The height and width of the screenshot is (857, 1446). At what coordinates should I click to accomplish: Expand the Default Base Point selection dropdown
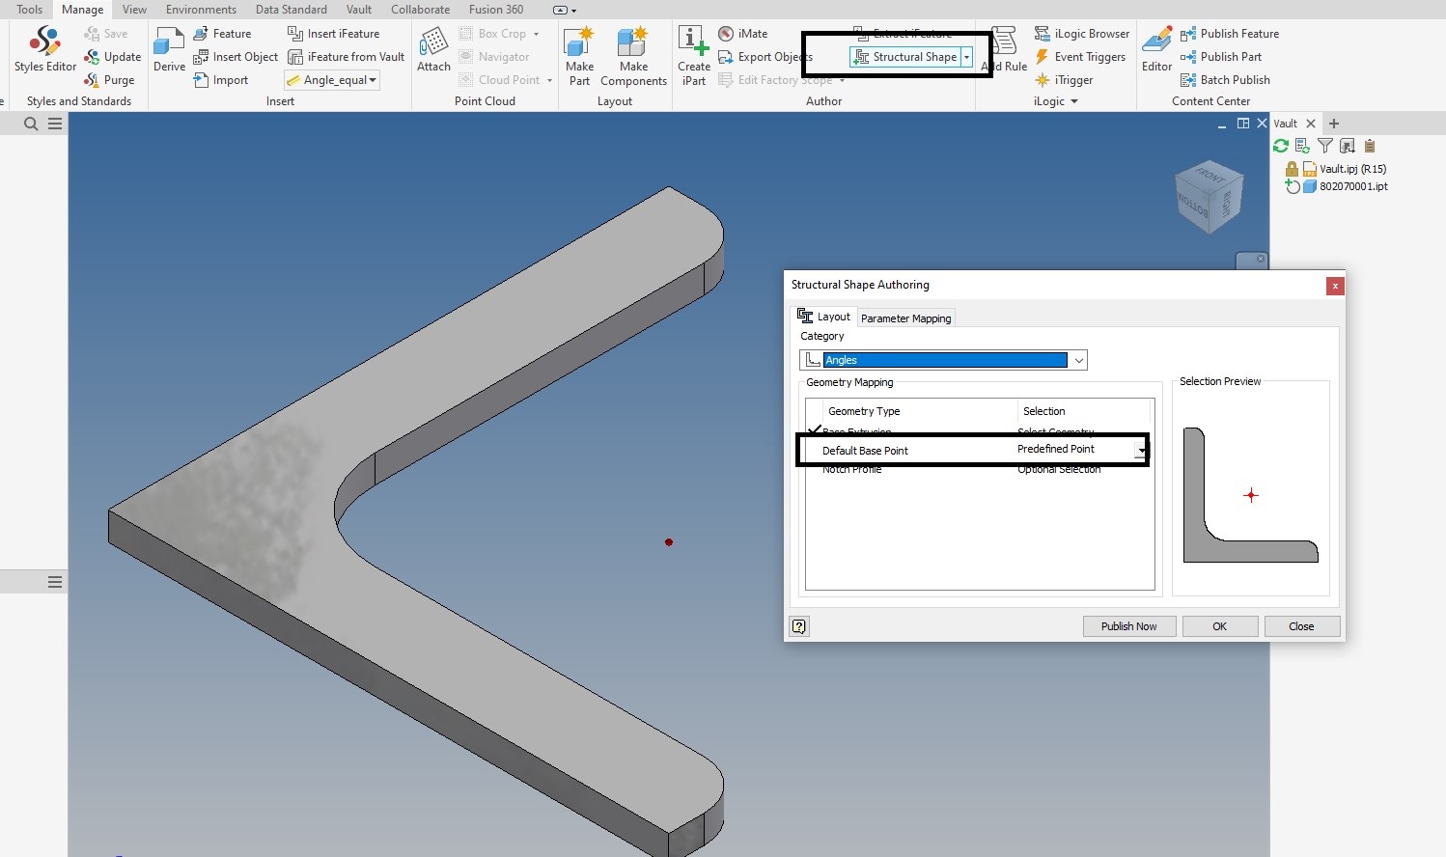coord(1141,451)
